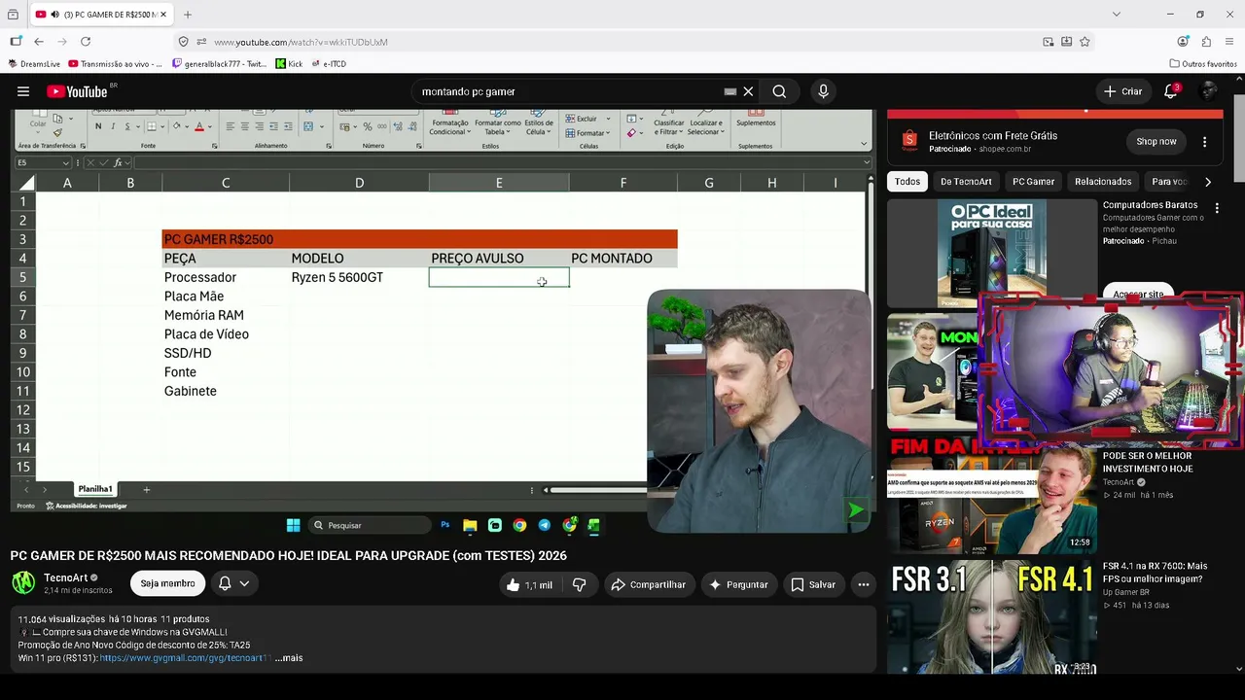This screenshot has width=1245, height=700.
Task: Reload the current page
Action: [86, 42]
